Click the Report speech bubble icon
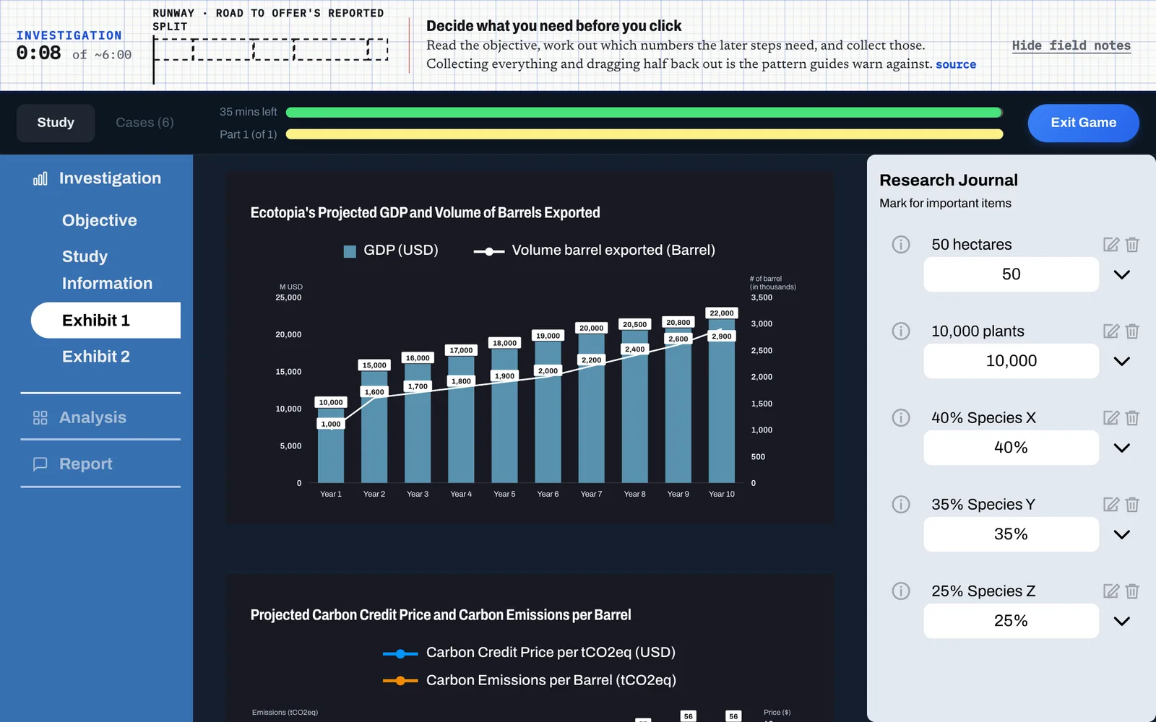 pos(40,464)
